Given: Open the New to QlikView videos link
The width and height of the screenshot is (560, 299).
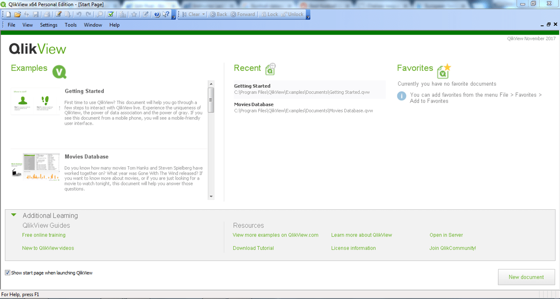Looking at the screenshot, I should pos(48,248).
